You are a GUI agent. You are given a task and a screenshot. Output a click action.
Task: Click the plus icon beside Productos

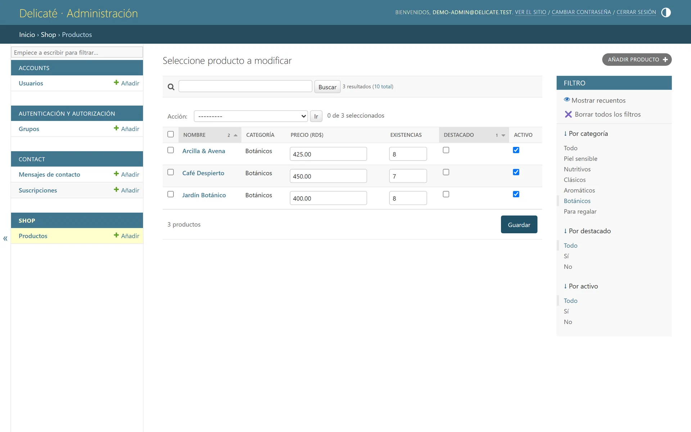[116, 235]
